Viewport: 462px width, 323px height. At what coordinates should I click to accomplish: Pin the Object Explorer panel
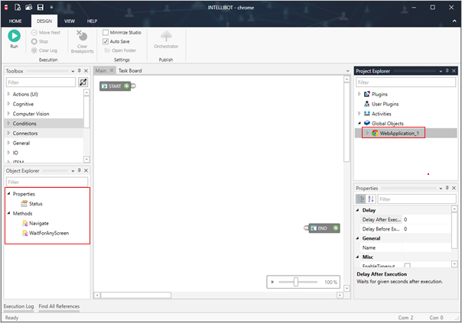(x=80, y=170)
